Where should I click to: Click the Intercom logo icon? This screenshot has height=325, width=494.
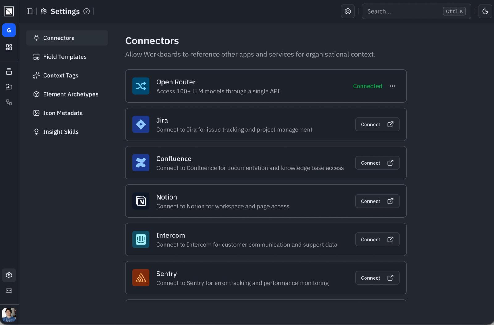coord(141,240)
